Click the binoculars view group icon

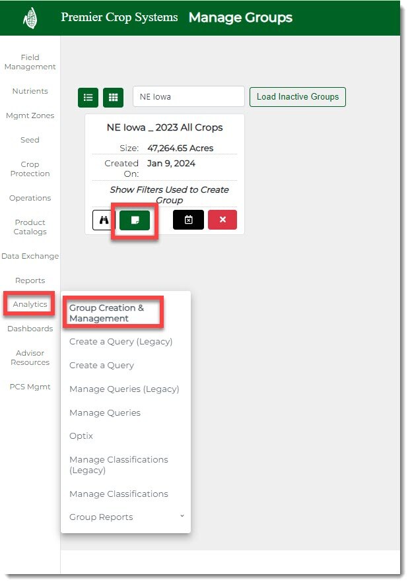104,220
